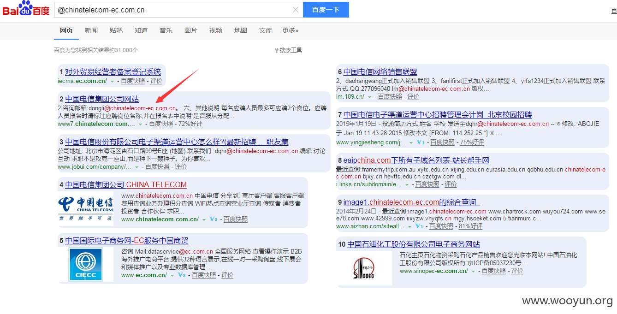The width and height of the screenshot is (617, 314).
Task: Open the China Telecom logo thumbnail
Action: (x=86, y=208)
